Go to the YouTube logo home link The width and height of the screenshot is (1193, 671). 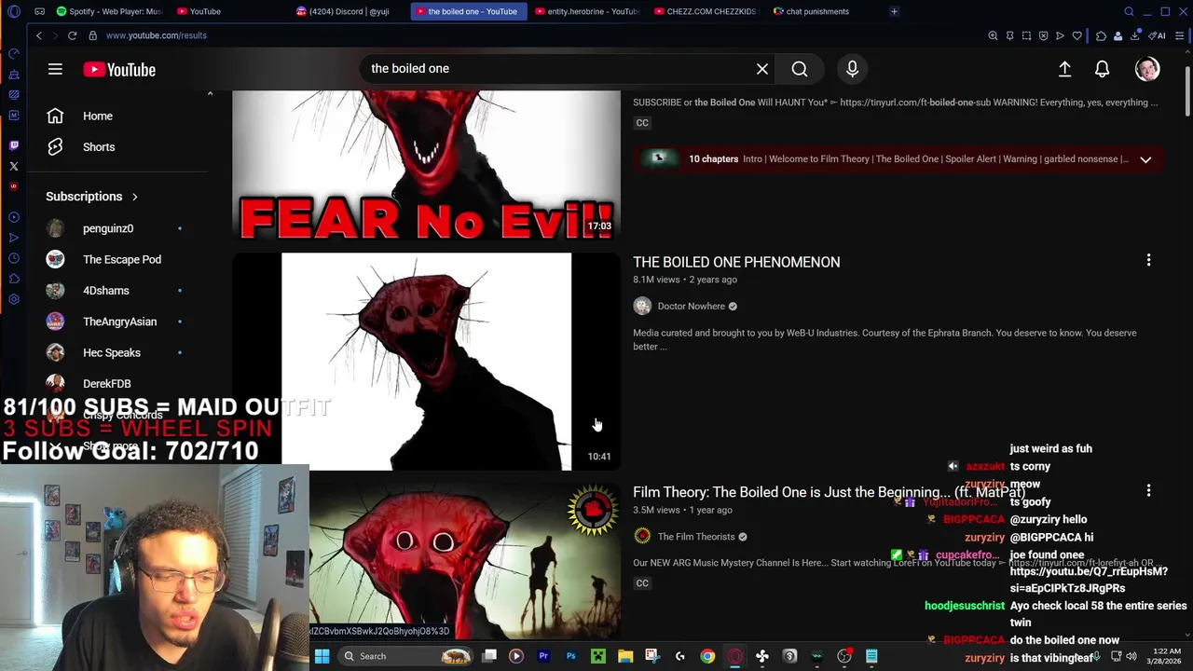[x=119, y=70]
